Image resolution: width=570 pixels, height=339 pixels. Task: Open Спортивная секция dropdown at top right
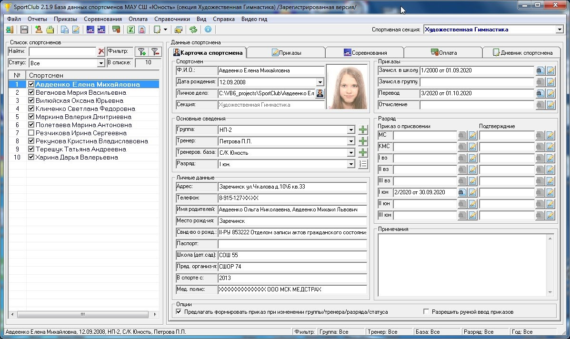[x=559, y=30]
